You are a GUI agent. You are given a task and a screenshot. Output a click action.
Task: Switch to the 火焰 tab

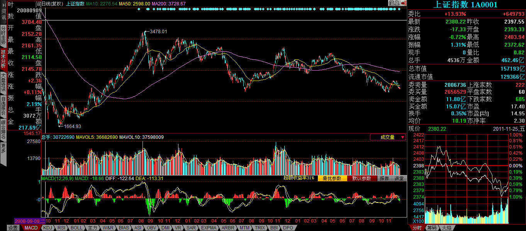coord(447,228)
